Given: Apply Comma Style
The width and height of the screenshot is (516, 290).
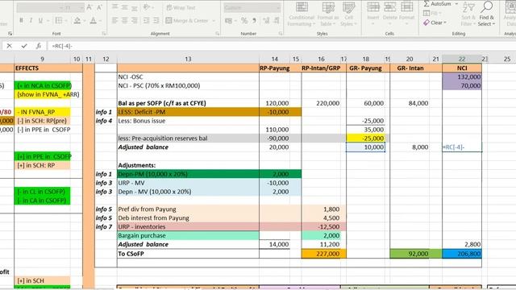Looking at the screenshot, I should (x=254, y=20).
